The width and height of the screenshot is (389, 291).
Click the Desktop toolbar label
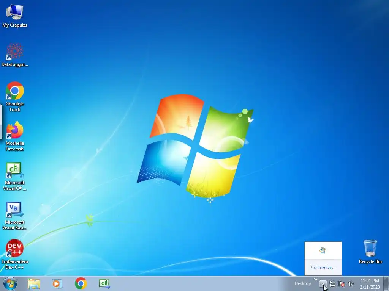303,283
